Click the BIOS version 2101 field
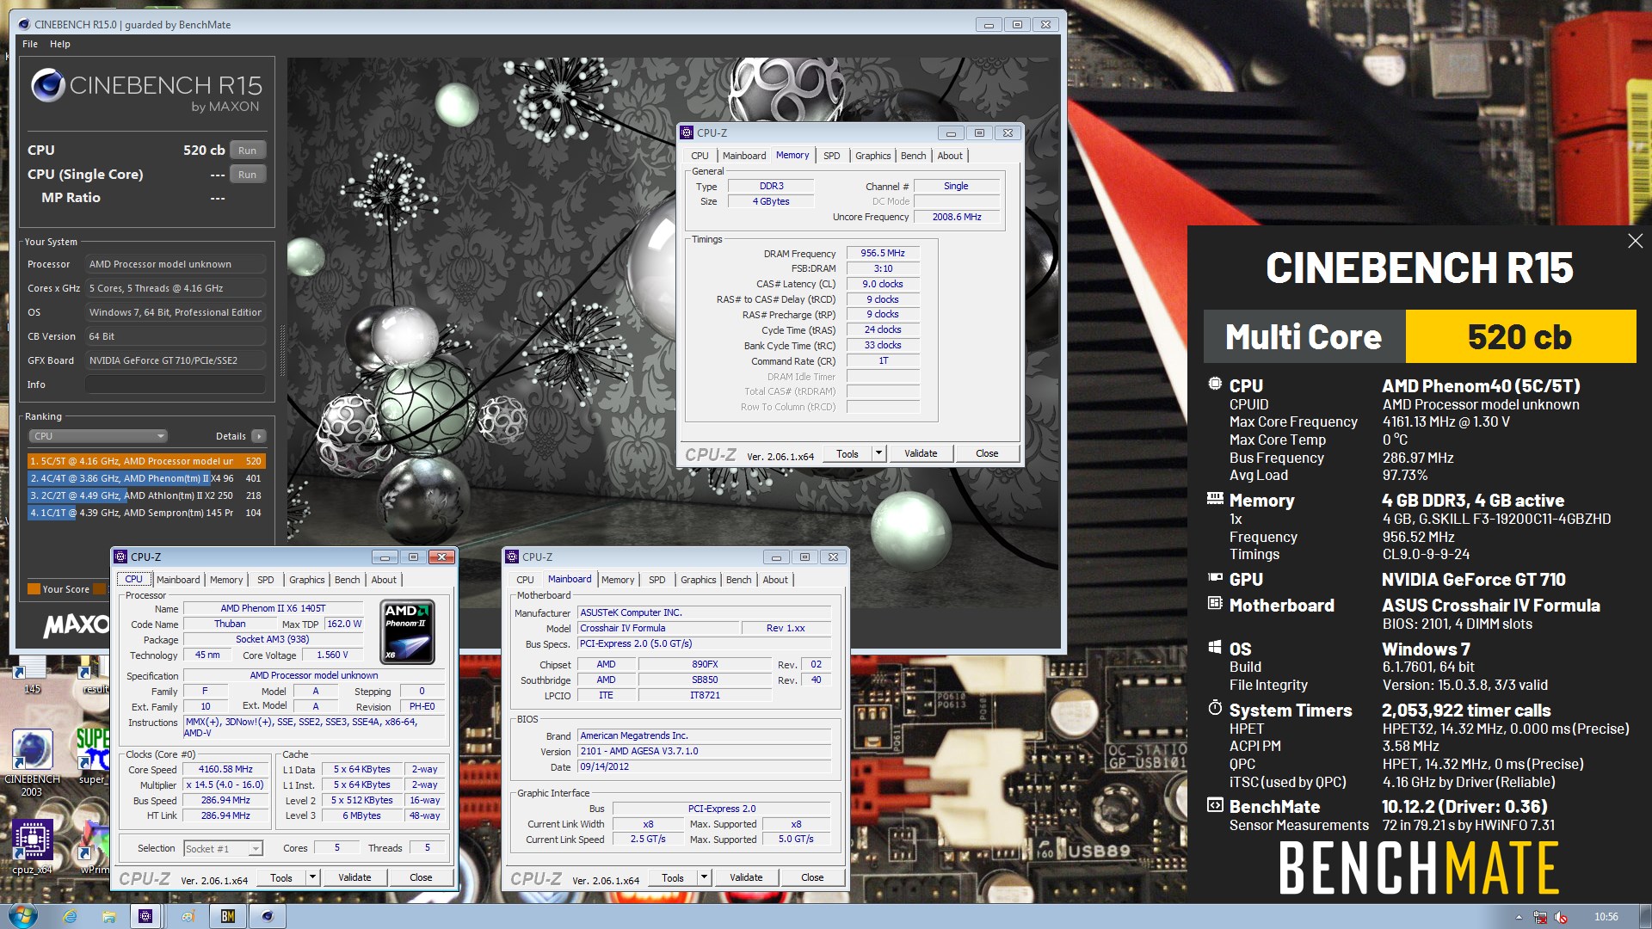 pos(705,751)
